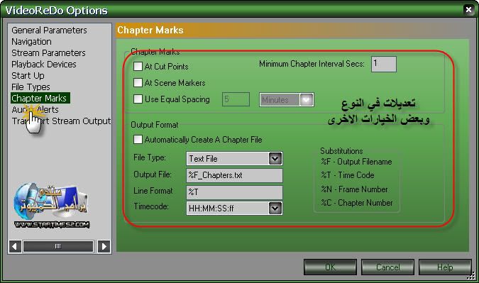
Task: Enable Automatically Create A Chapter File
Action: [x=138, y=140]
